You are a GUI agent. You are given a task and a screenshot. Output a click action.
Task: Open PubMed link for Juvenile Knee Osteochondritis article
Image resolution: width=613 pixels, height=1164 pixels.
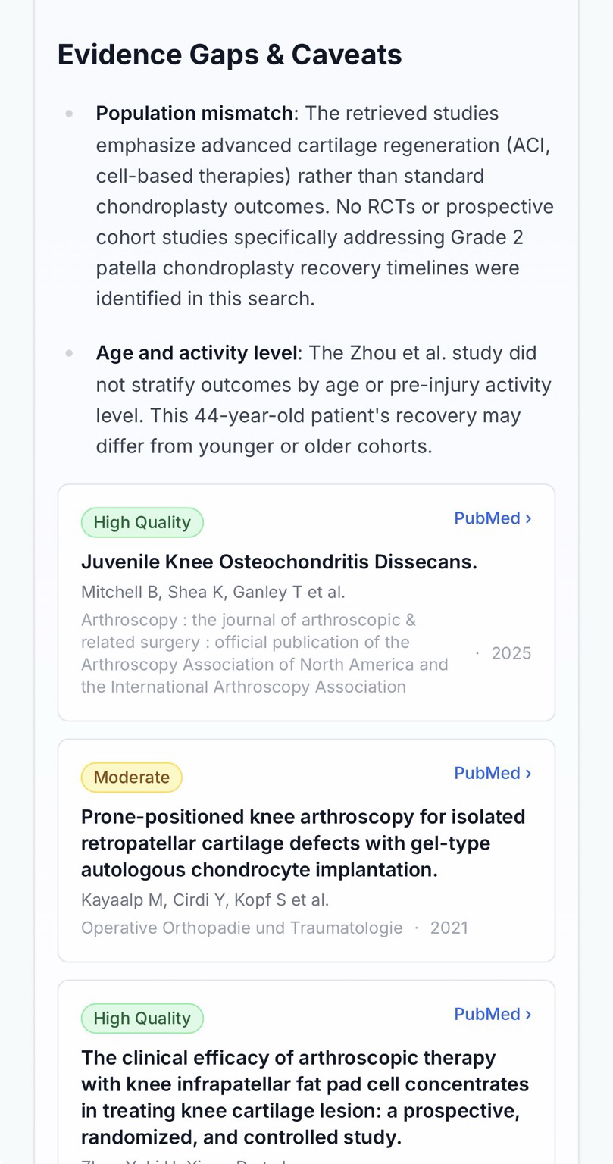coord(493,518)
